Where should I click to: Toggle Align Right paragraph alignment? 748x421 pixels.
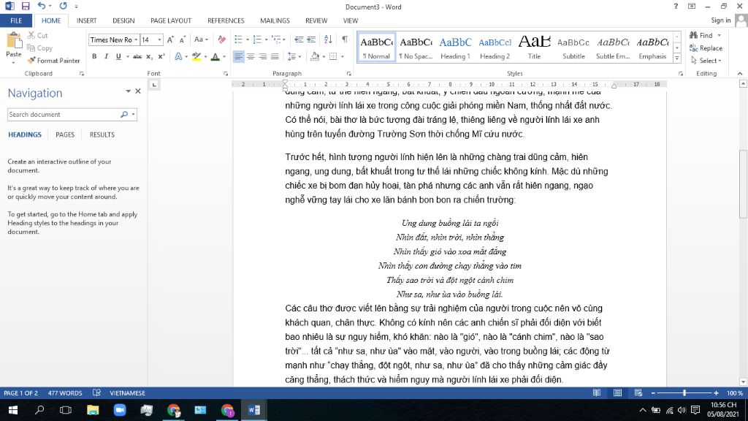[262, 56]
